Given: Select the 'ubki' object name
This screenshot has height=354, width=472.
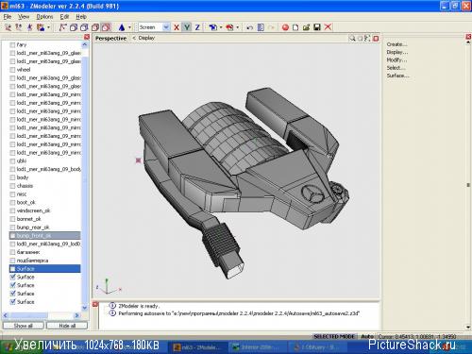Looking at the screenshot, I should click(22, 160).
